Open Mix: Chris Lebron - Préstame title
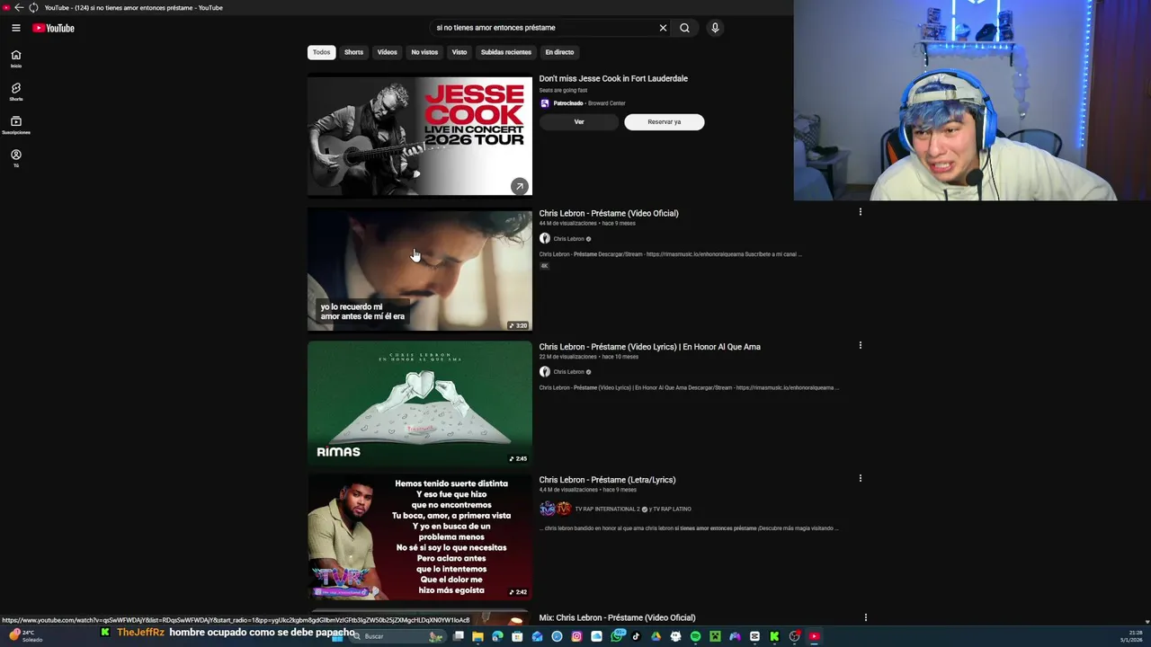This screenshot has width=1151, height=647. 617,618
